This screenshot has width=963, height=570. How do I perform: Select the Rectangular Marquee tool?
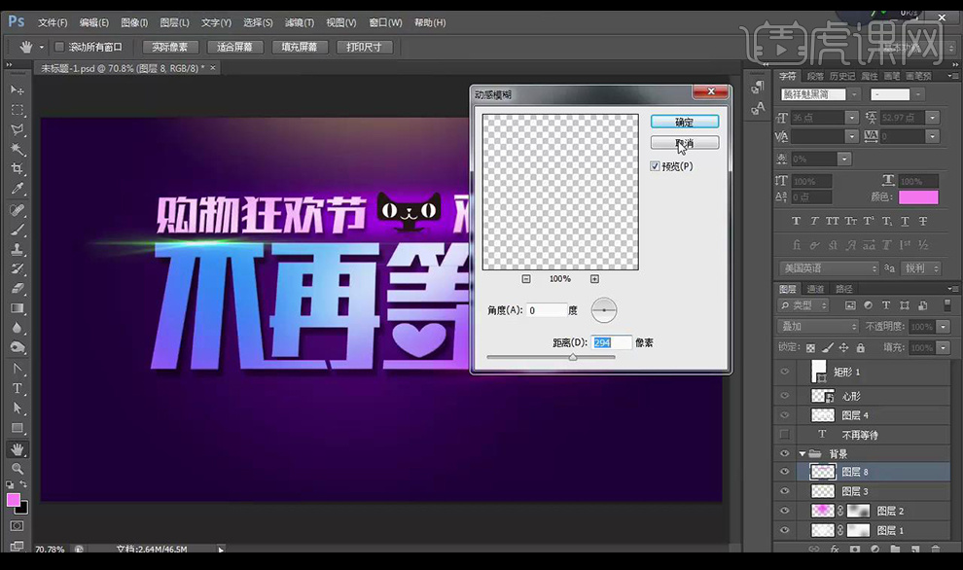[x=18, y=110]
